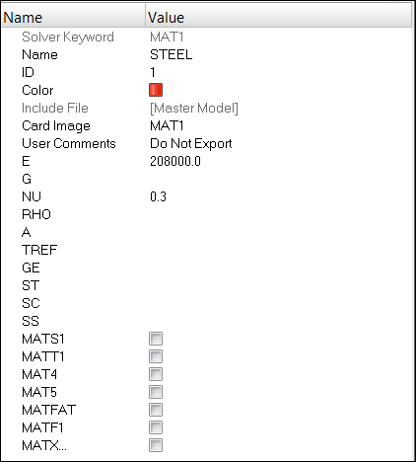Click the empty G value field
Viewport: 416px width, 462px height.
coord(279,179)
